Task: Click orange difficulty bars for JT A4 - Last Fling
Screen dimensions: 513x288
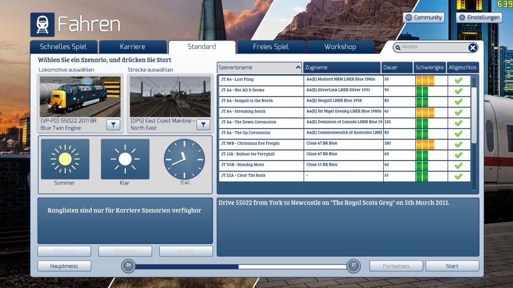Action: coord(425,80)
